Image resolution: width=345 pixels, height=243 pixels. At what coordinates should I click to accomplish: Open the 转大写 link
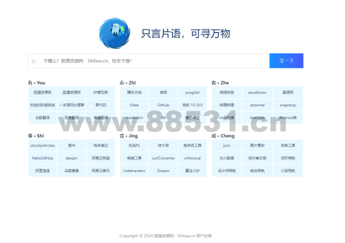(x=163, y=145)
